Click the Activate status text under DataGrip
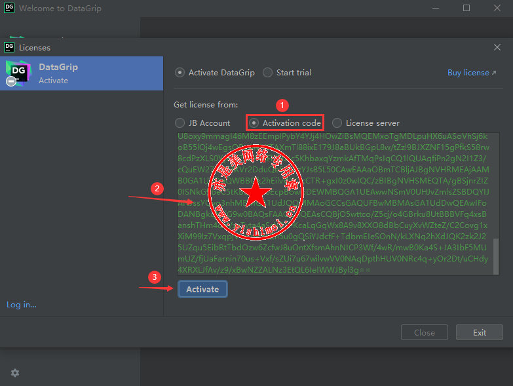Screen dimensions: 513x386 tap(53, 81)
